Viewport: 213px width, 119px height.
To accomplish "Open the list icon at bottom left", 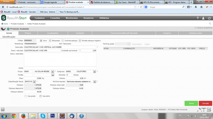I will [3, 109].
